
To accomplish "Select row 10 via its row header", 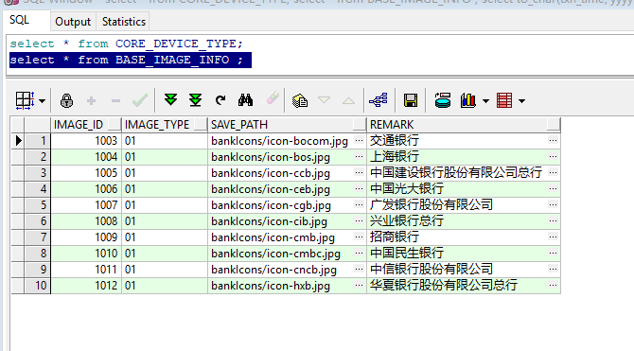I will [37, 286].
